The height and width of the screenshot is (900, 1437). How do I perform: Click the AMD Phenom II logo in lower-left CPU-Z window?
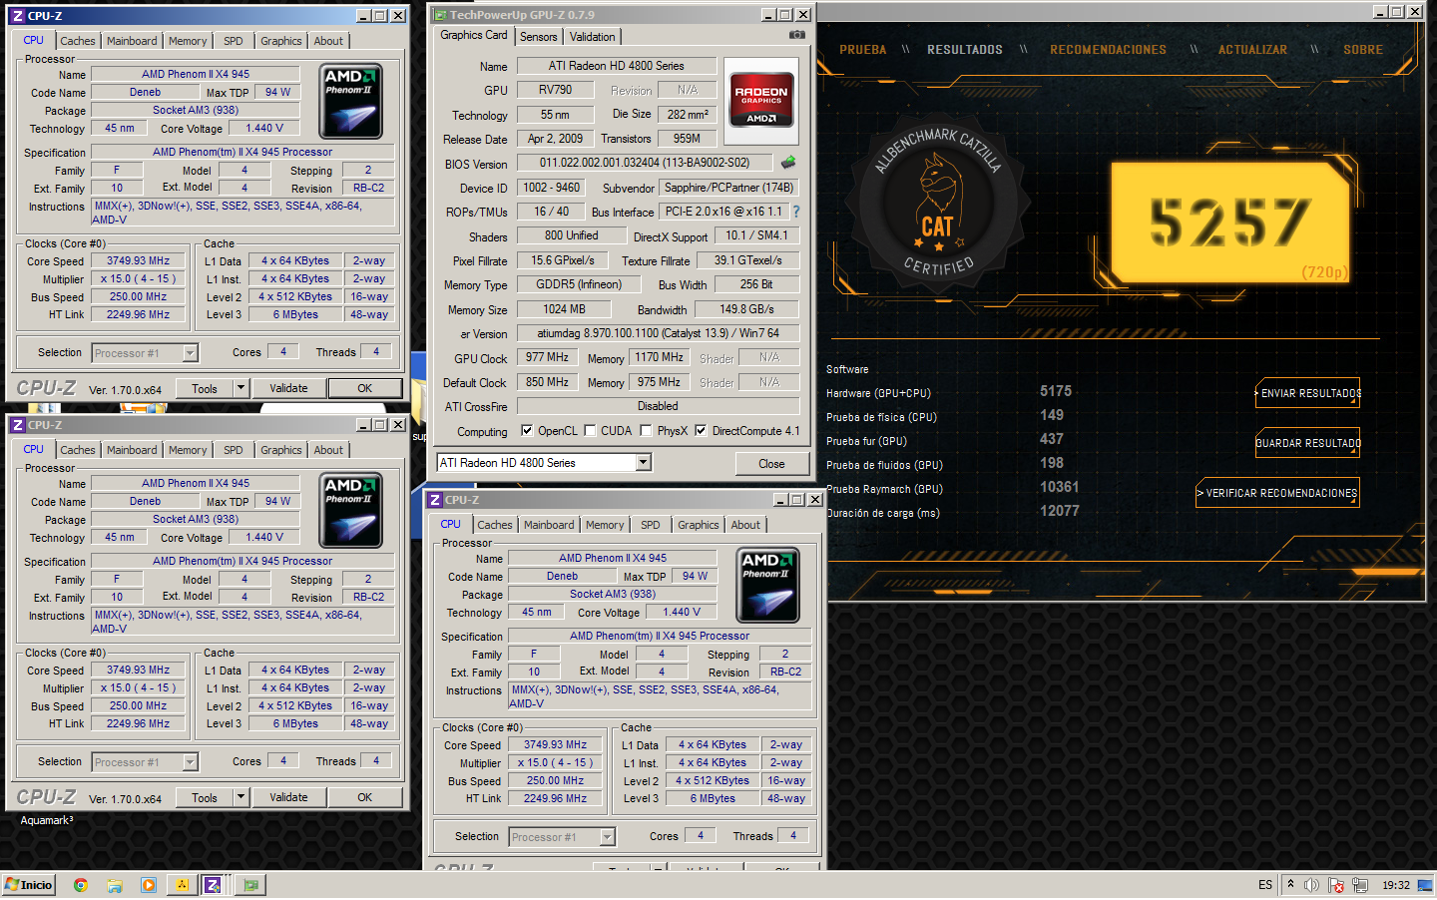[350, 510]
